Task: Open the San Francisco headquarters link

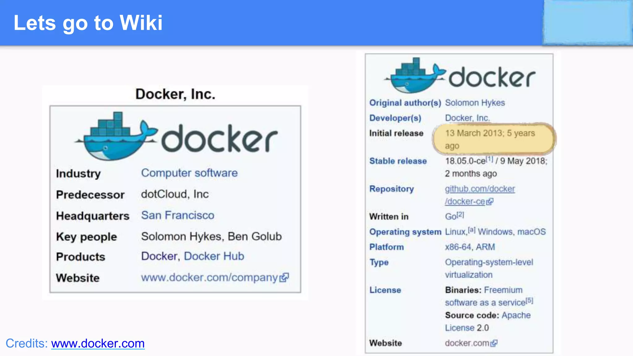Action: (x=178, y=215)
